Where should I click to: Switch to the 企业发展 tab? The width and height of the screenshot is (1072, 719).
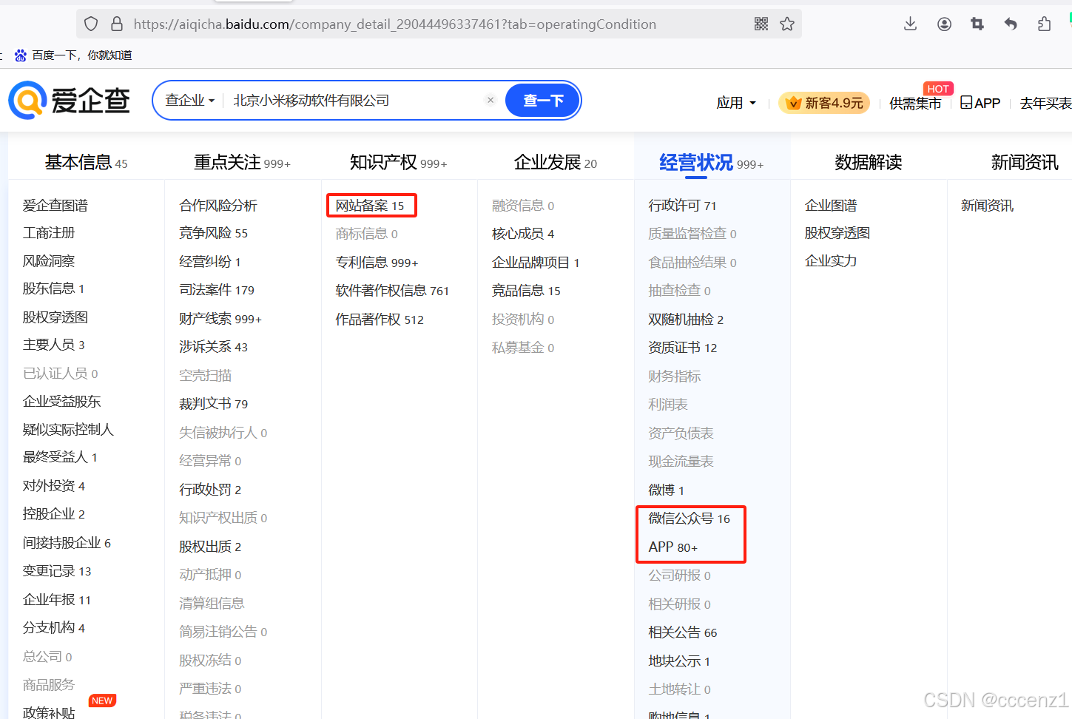coord(555,162)
